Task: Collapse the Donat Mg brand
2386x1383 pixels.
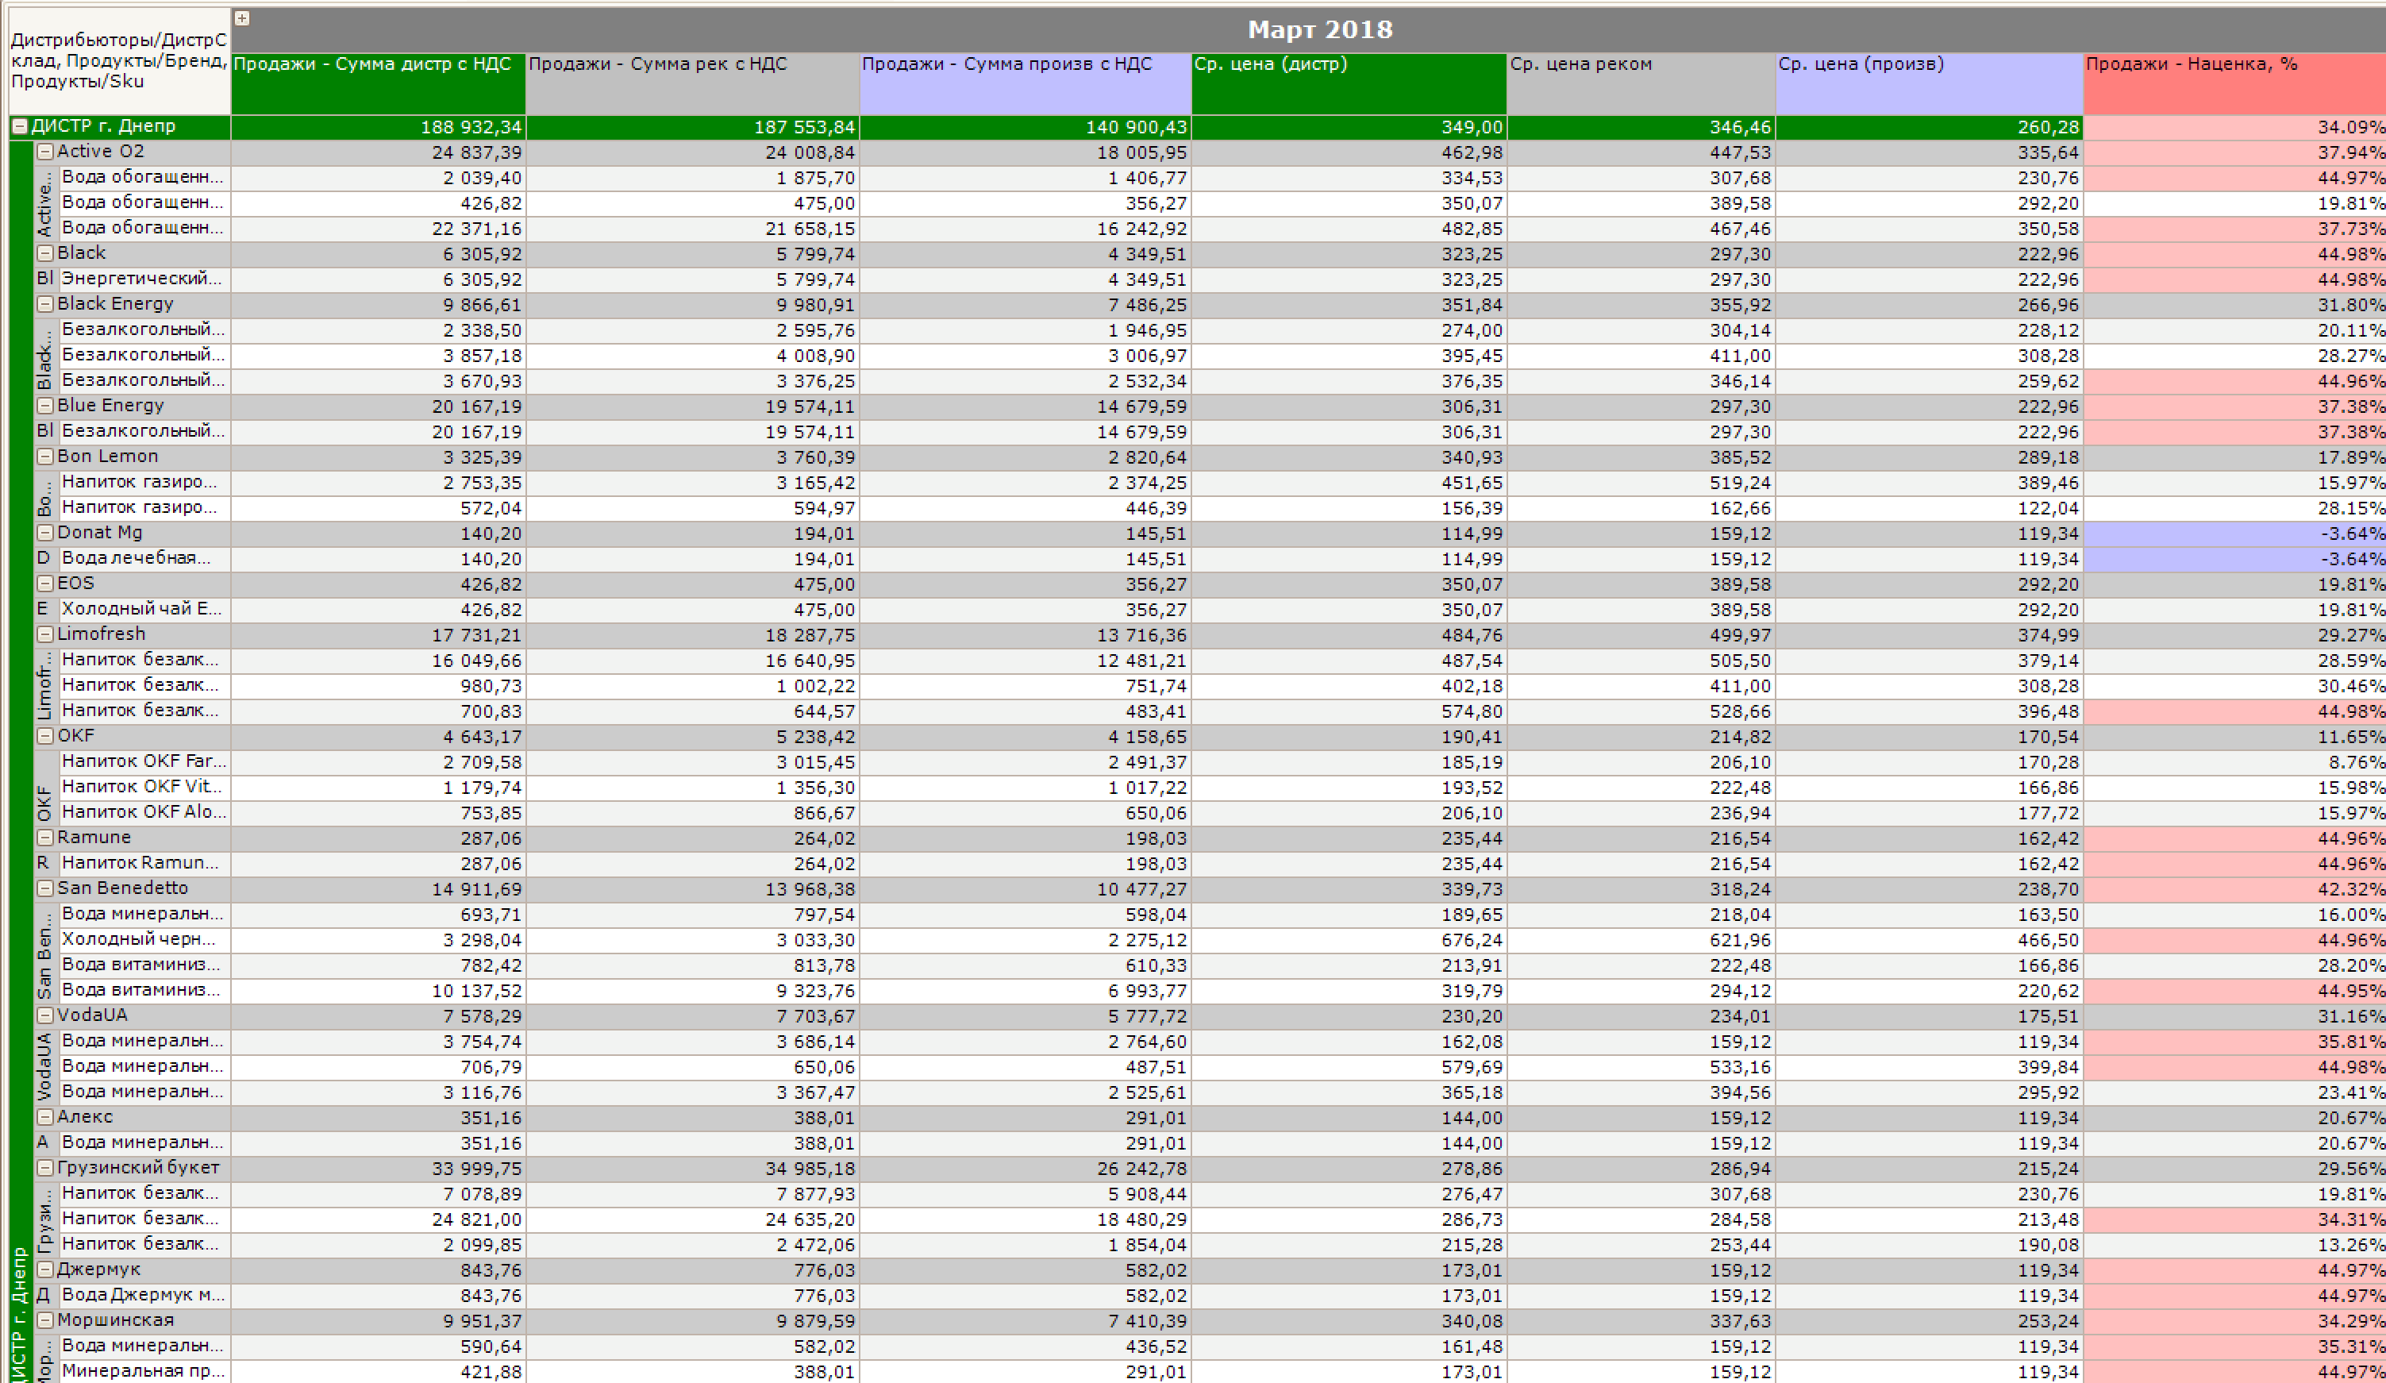Action: [44, 533]
